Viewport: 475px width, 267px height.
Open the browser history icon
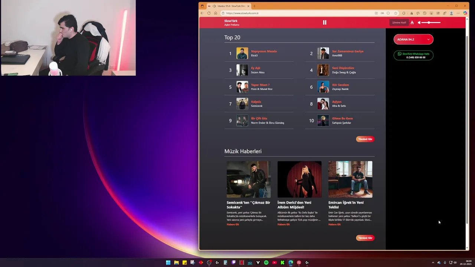click(425, 13)
